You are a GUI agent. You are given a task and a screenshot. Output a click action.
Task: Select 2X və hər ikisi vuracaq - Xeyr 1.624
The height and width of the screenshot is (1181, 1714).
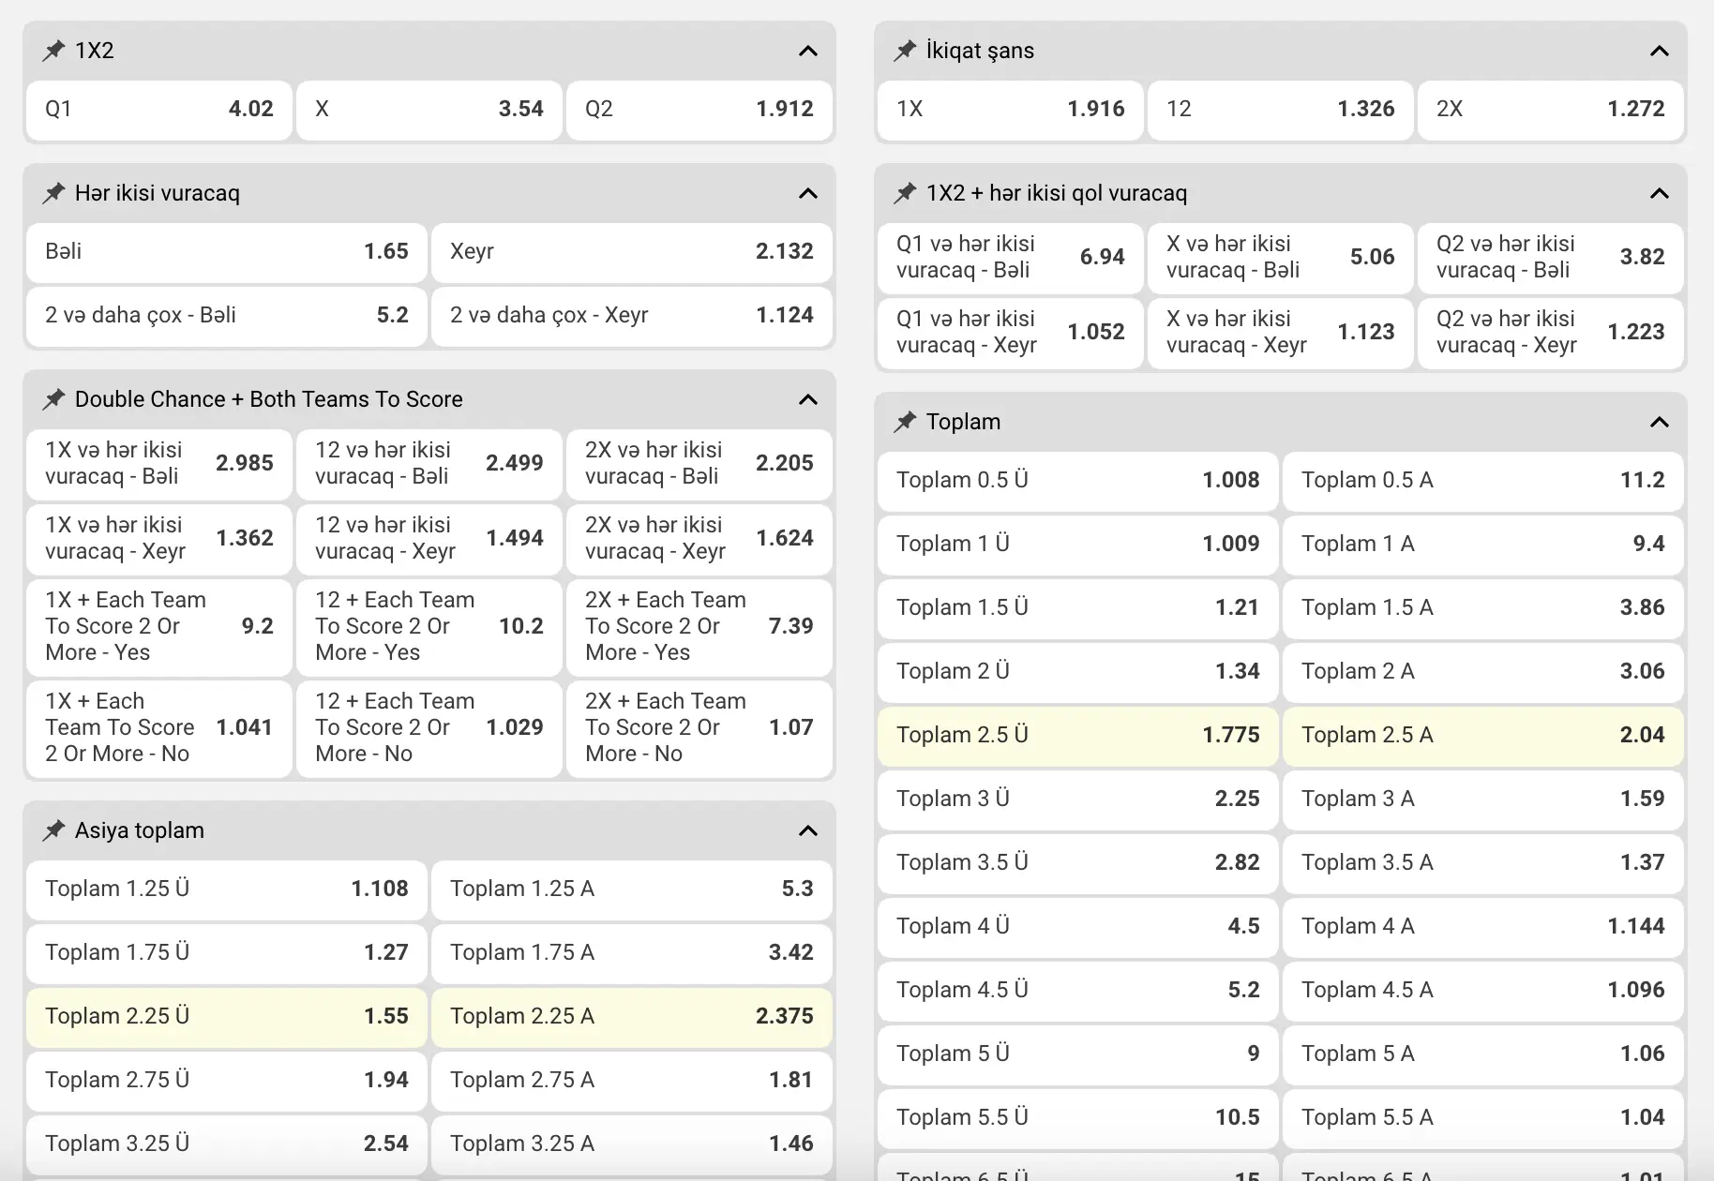699,539
